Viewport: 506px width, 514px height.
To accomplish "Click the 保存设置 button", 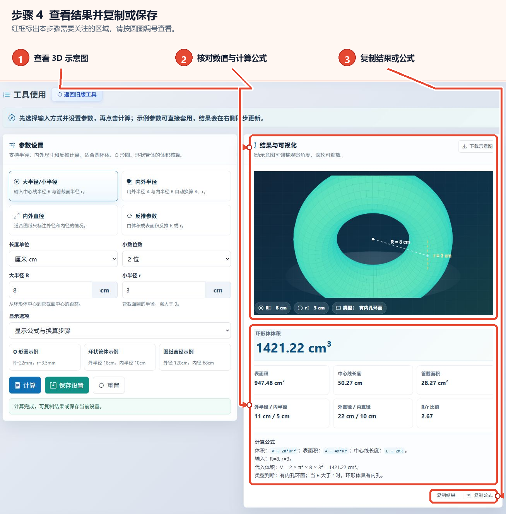I will coord(67,385).
